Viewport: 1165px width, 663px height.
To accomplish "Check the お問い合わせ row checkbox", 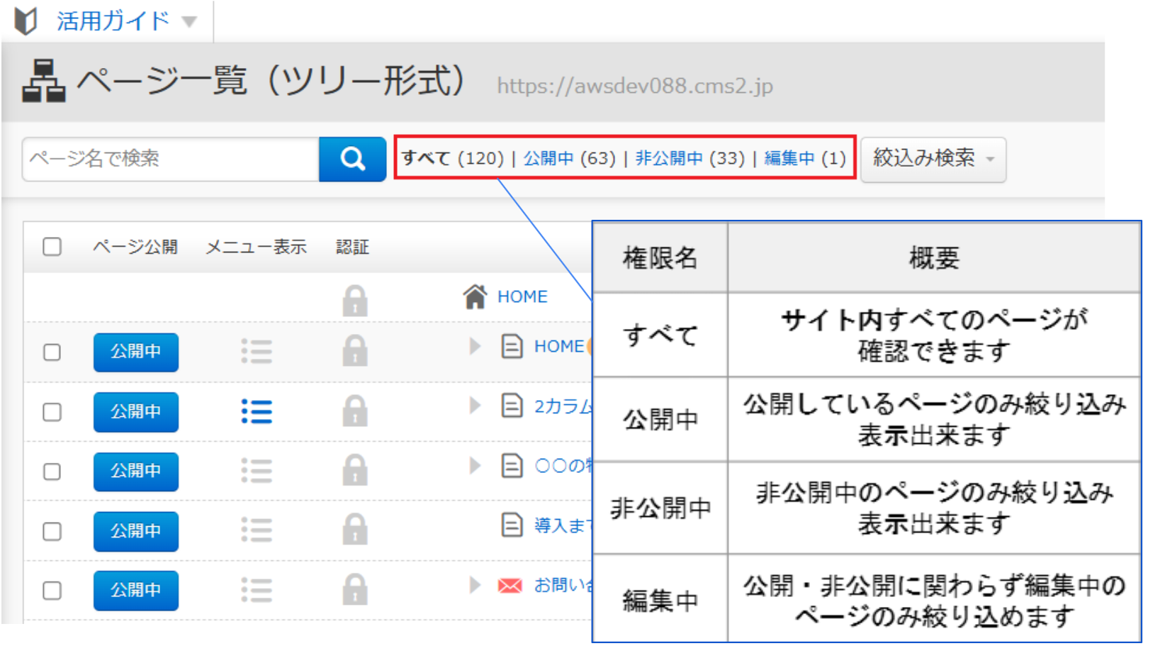I will [52, 591].
